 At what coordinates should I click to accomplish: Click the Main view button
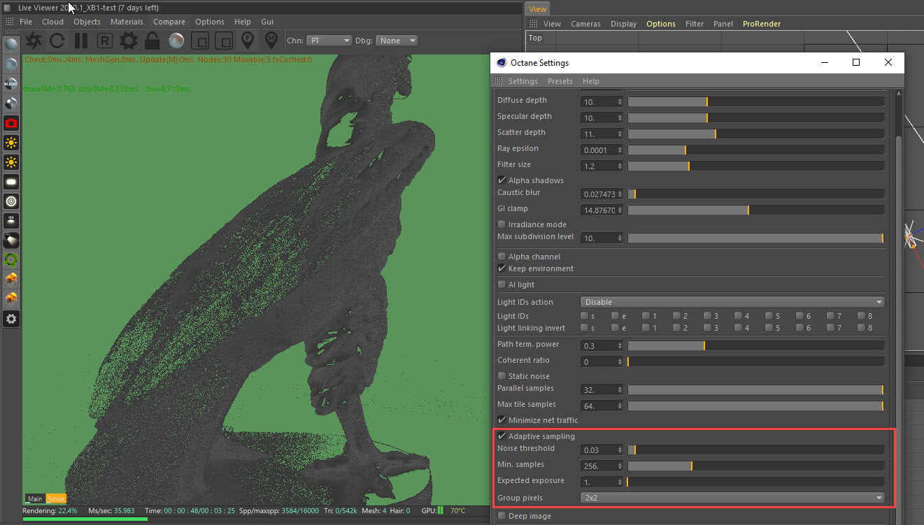coord(35,498)
